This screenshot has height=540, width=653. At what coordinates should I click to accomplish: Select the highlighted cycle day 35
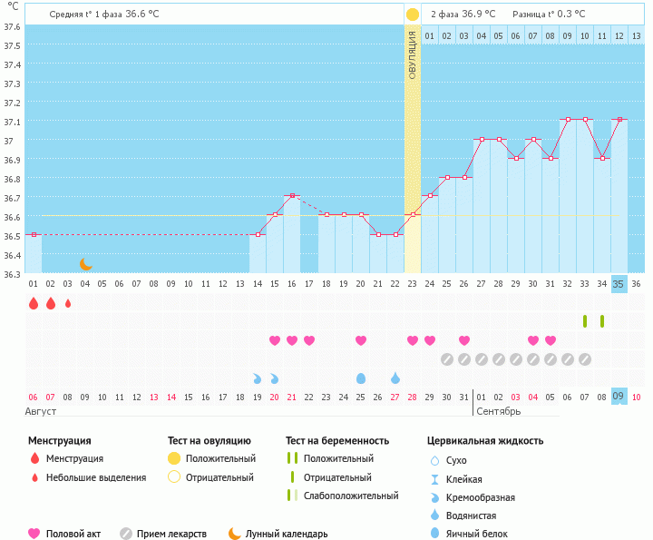[619, 284]
